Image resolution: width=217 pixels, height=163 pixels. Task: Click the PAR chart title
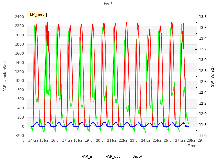108,3
